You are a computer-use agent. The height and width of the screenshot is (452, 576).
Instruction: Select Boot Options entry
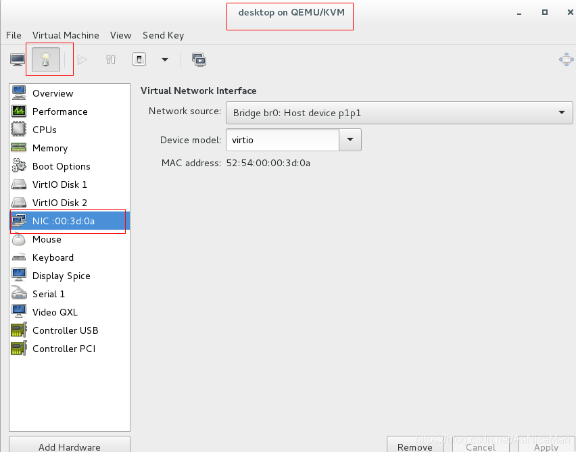point(70,166)
